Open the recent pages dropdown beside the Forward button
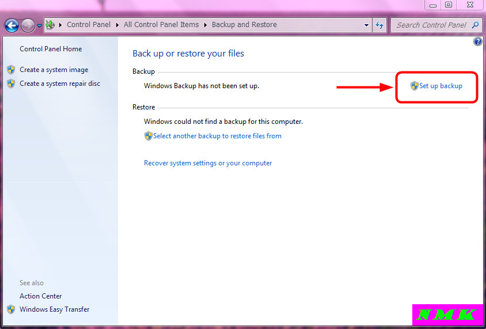This screenshot has height=329, width=486. 39,26
